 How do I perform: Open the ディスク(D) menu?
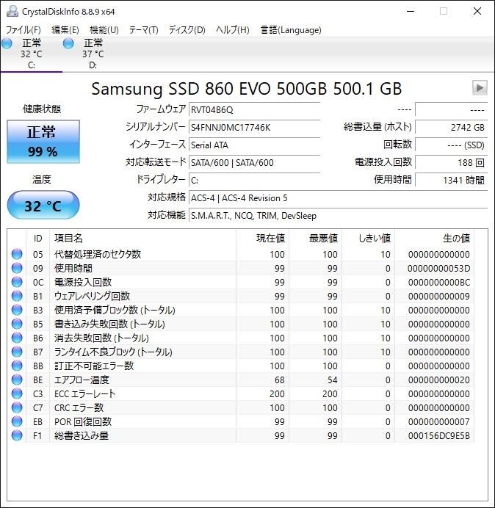(187, 30)
